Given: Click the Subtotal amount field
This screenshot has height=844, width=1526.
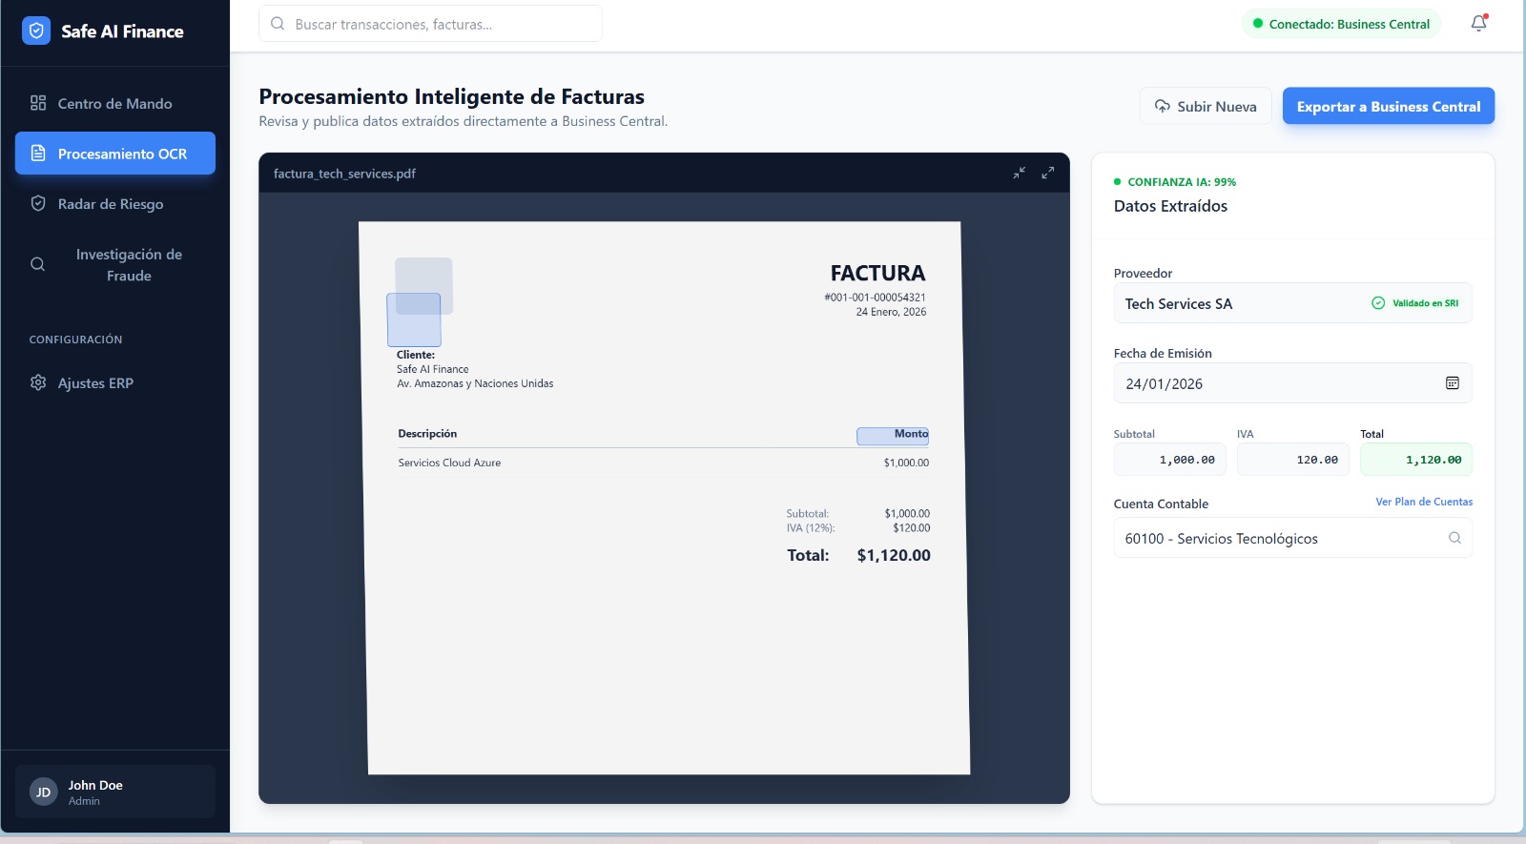Looking at the screenshot, I should [x=1169, y=460].
